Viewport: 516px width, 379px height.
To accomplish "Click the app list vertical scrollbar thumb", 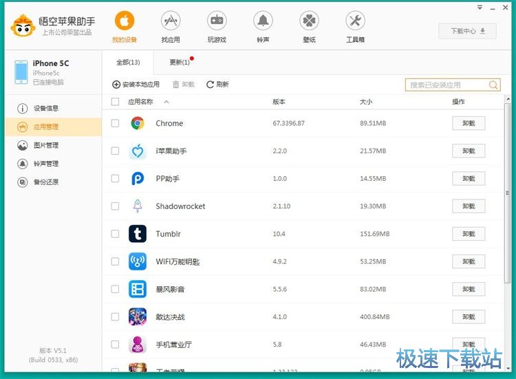I will (508, 193).
